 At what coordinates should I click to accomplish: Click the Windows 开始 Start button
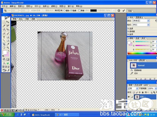(x=7, y=115)
